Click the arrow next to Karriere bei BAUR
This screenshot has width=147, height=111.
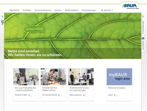click(x=59, y=95)
